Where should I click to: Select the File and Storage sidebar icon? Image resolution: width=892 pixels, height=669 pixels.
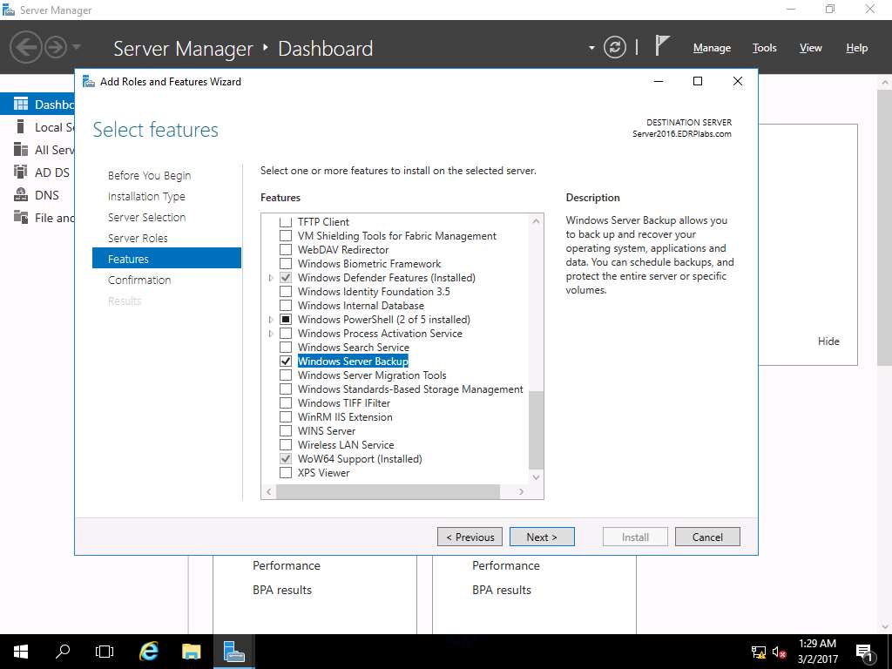click(21, 217)
